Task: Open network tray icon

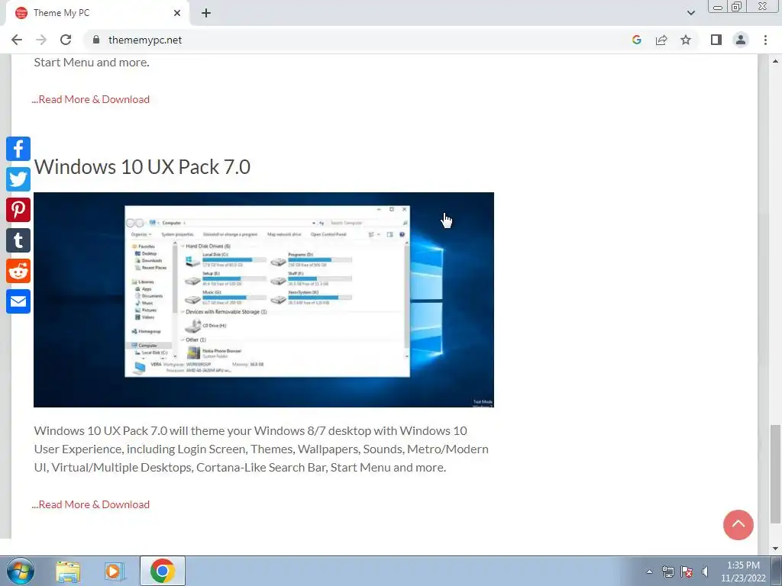Action: pyautogui.click(x=667, y=572)
